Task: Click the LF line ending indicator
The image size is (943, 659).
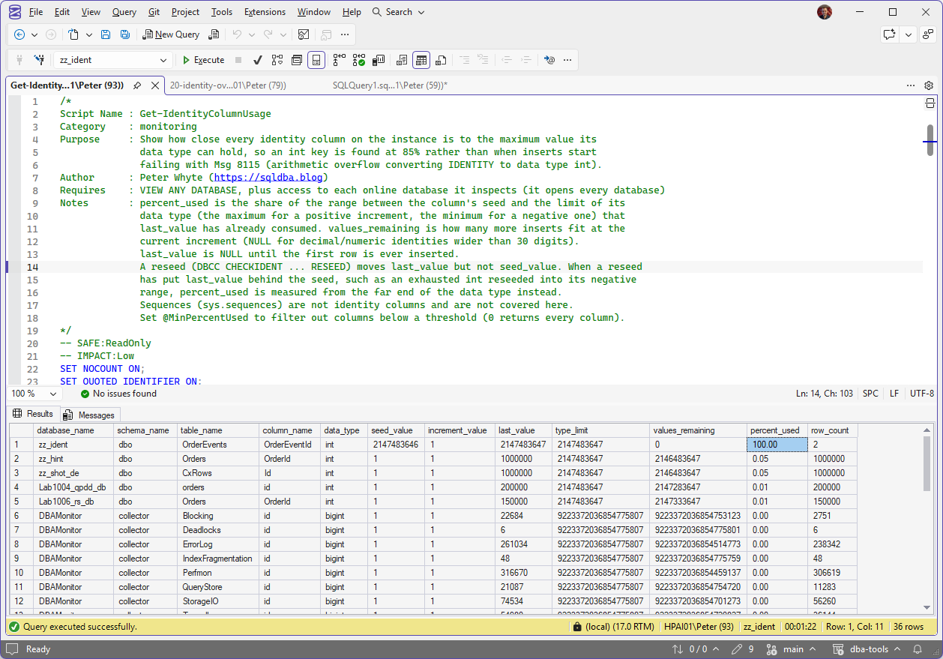Action: [894, 394]
